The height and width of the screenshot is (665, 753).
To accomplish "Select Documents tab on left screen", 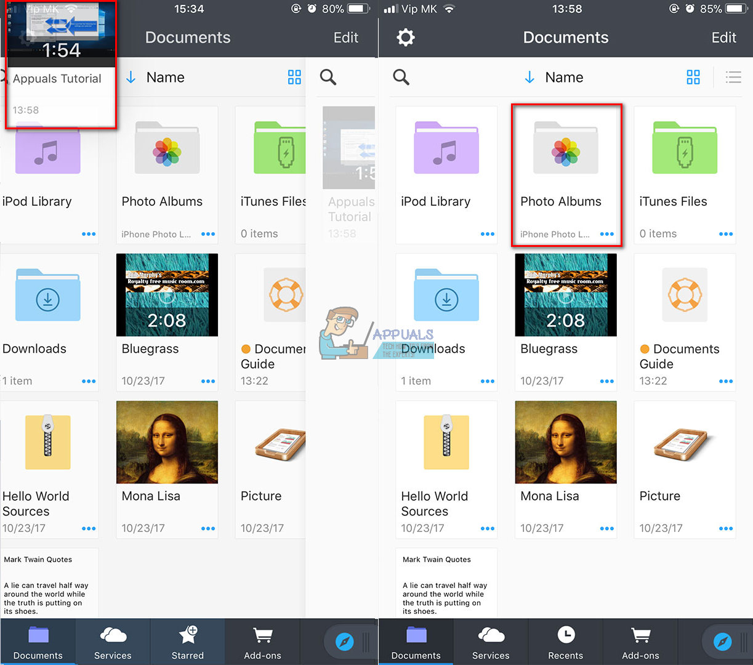I will [x=38, y=642].
